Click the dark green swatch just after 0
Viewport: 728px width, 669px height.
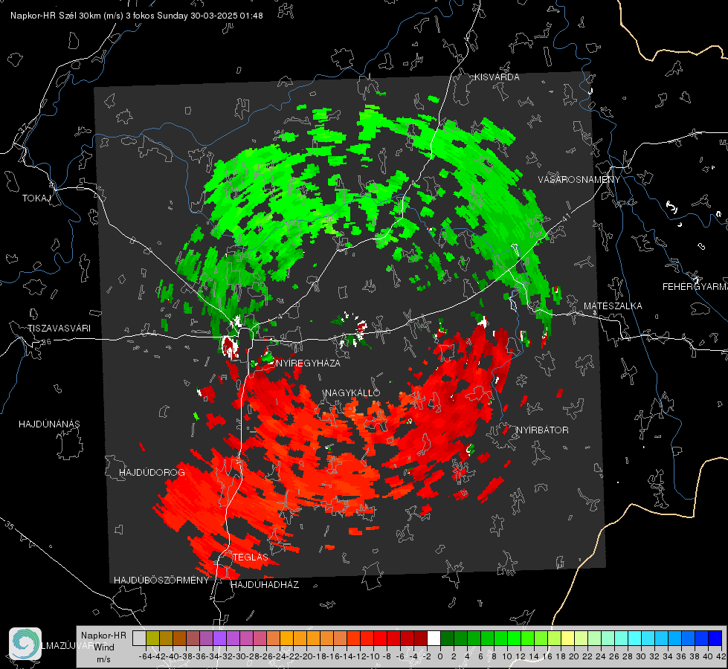point(447,639)
